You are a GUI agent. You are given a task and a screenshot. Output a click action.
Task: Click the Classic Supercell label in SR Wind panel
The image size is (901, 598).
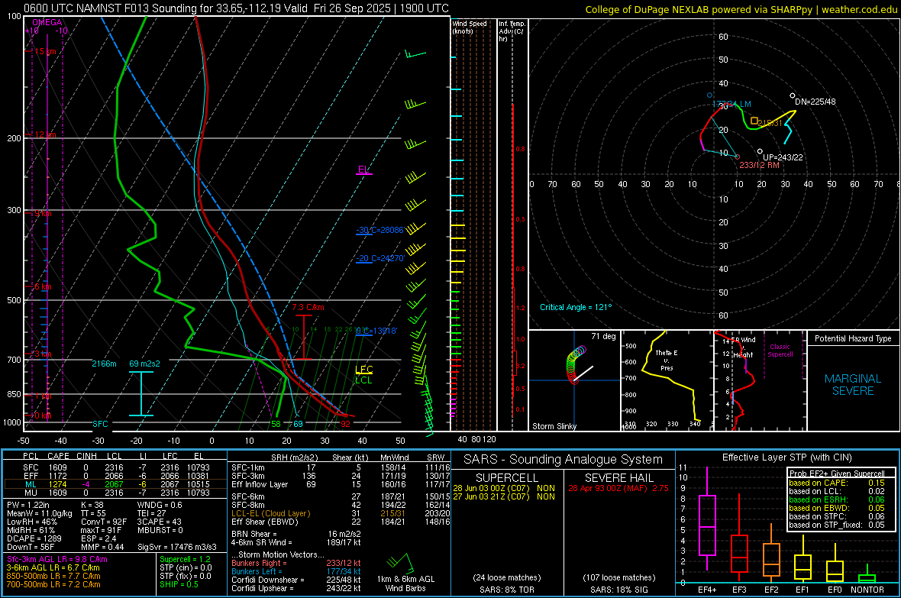780,351
